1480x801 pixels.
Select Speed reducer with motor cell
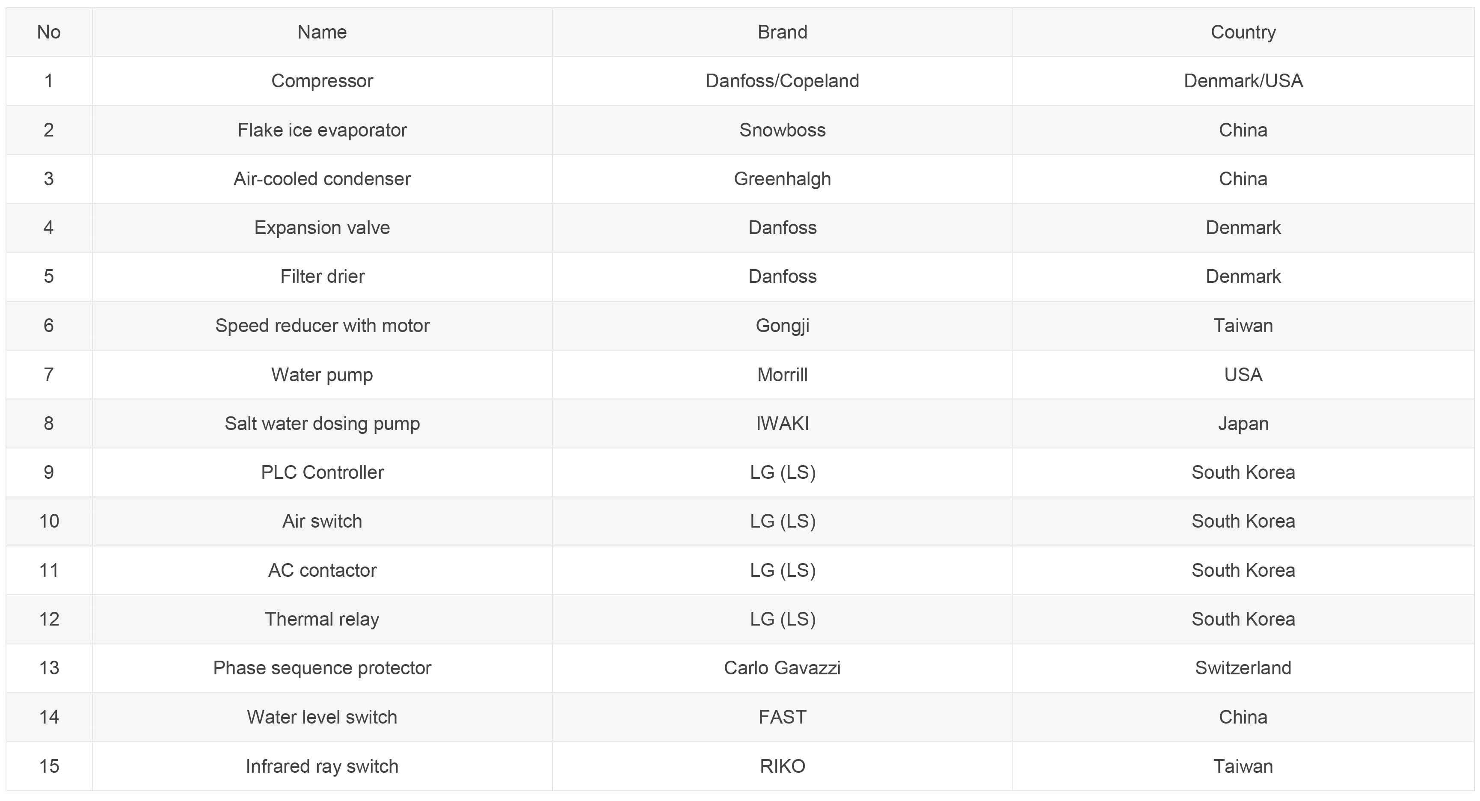(x=322, y=326)
